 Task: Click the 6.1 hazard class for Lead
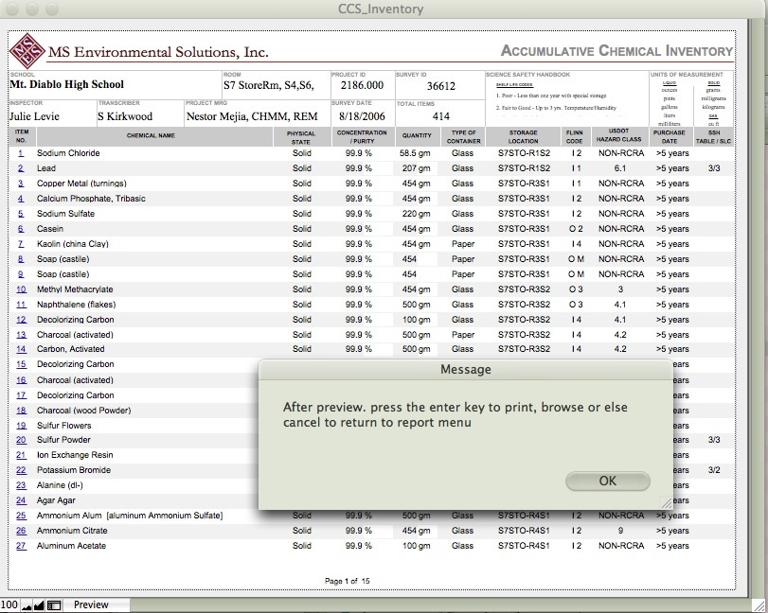pyautogui.click(x=620, y=168)
